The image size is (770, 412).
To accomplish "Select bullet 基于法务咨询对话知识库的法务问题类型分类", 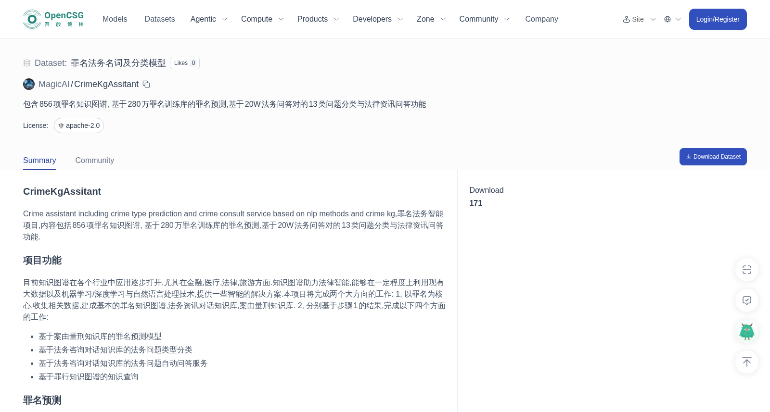I will tap(115, 350).
